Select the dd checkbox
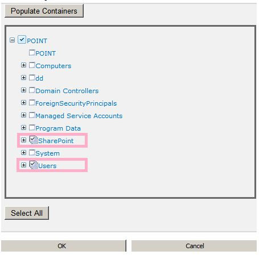This screenshot has height=255, width=259. point(32,78)
